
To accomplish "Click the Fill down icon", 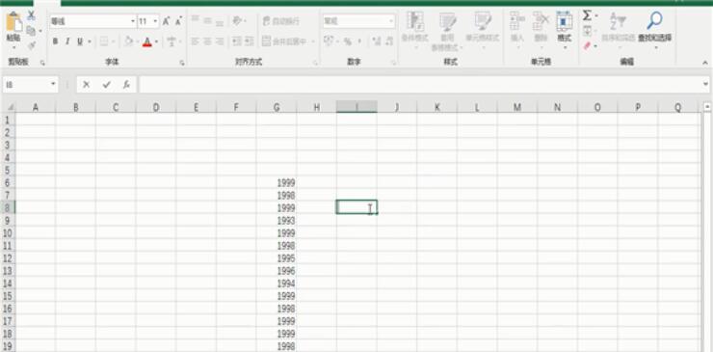I will point(587,32).
